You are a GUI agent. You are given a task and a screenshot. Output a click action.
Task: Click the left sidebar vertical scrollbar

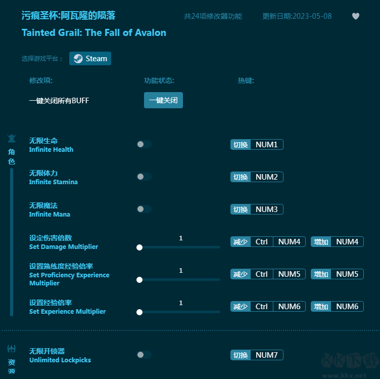pyautogui.click(x=12, y=242)
